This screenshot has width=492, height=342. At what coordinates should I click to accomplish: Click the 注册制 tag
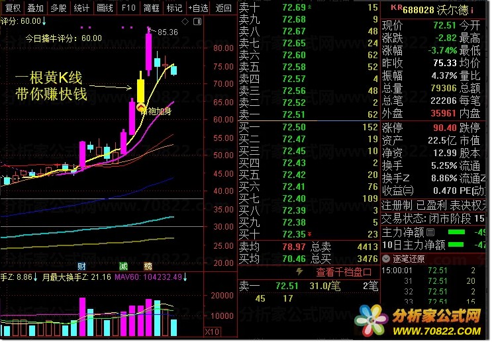tap(397, 206)
